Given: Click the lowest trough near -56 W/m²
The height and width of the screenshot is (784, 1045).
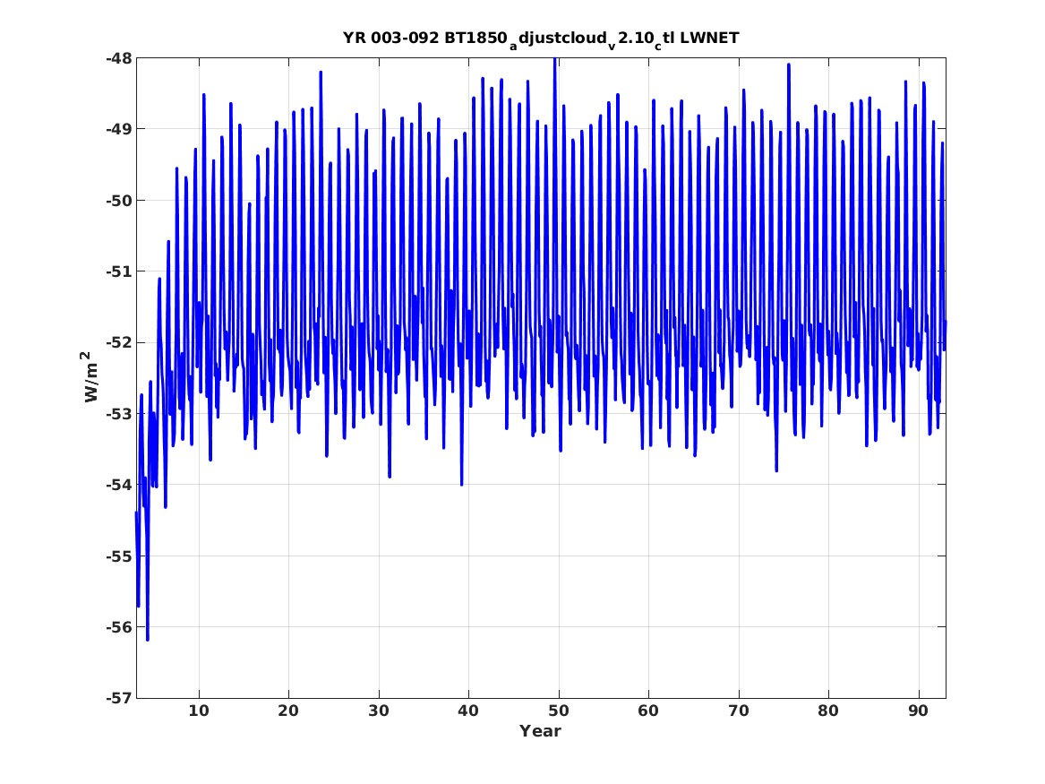Looking at the screenshot, I should tap(147, 640).
